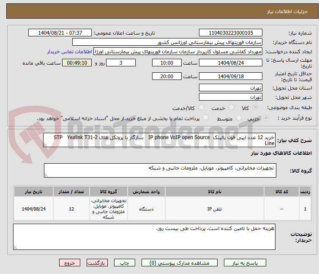Click buyer organization name field
Viewport: 319px width, 274px height.
(167, 42)
